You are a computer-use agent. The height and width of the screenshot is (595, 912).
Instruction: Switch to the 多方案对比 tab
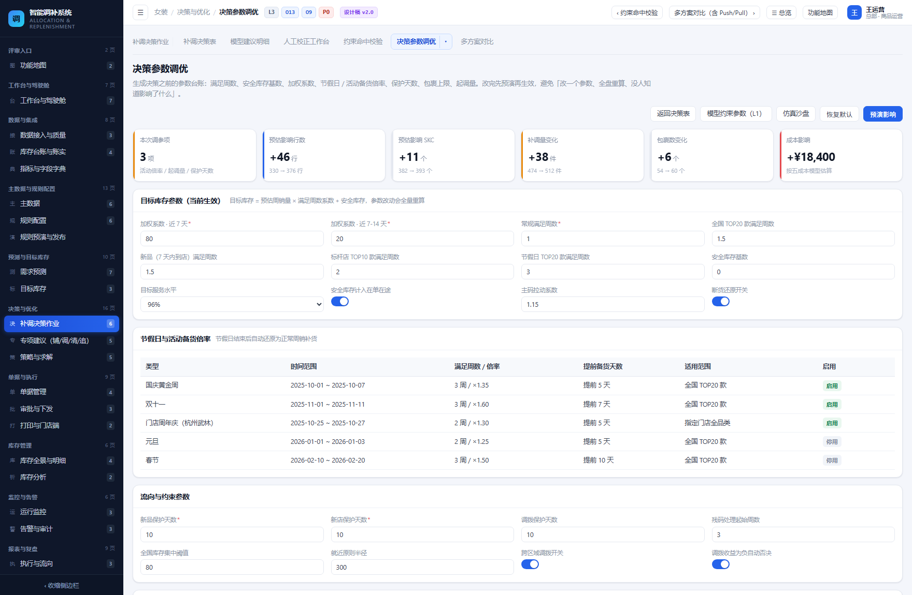coord(477,42)
